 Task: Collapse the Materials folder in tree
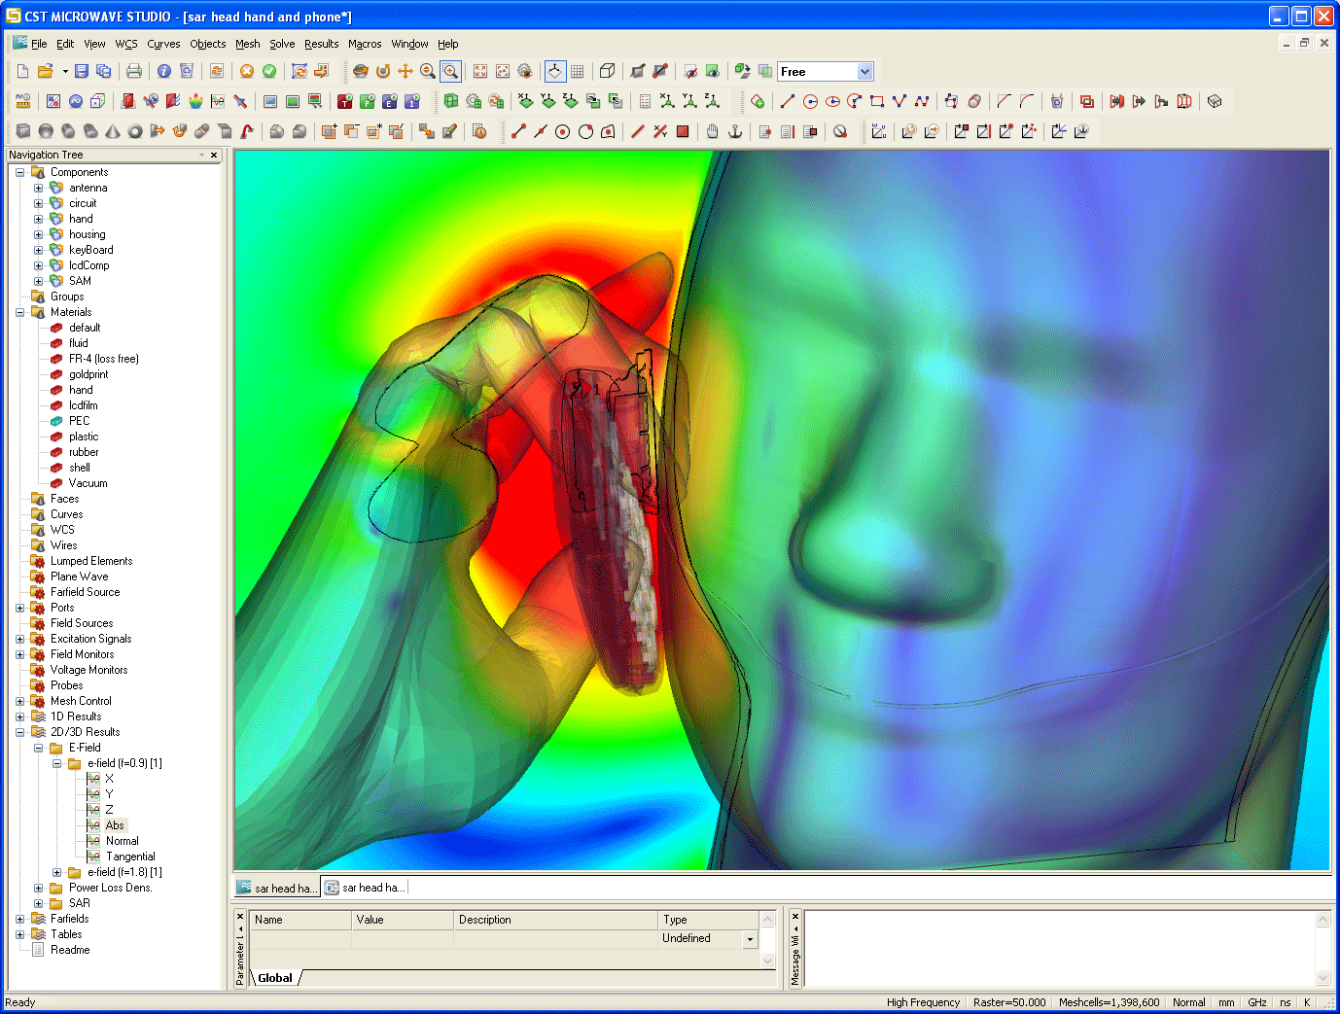19,312
